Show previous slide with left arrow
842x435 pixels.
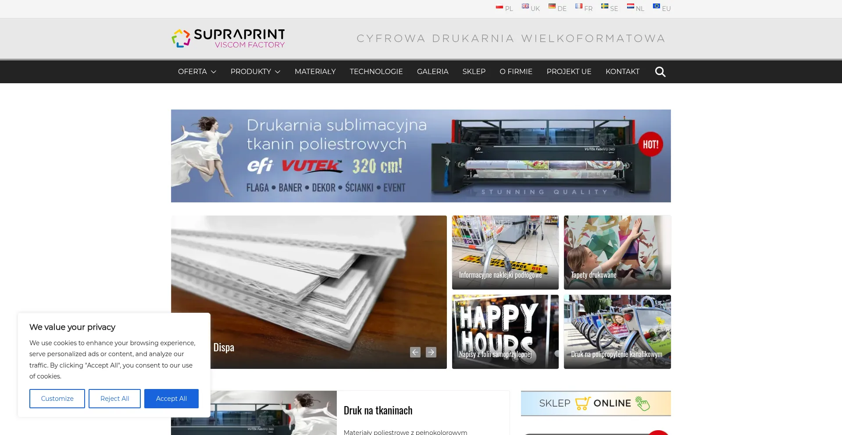[x=415, y=352]
